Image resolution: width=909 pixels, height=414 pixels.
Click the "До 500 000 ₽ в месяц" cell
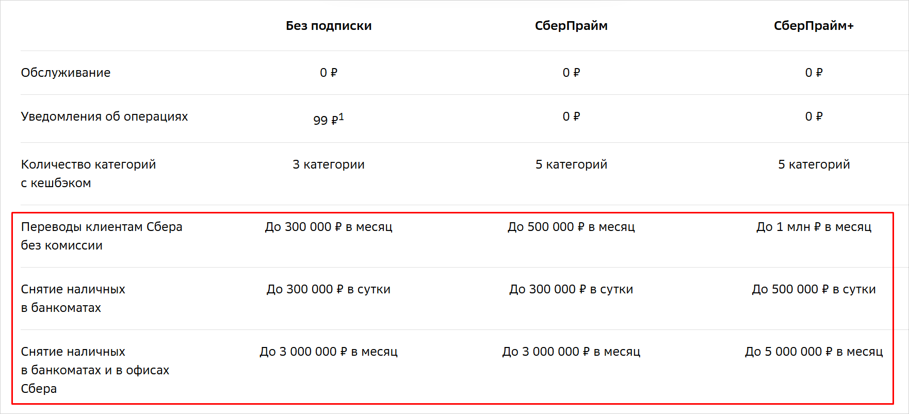point(571,227)
